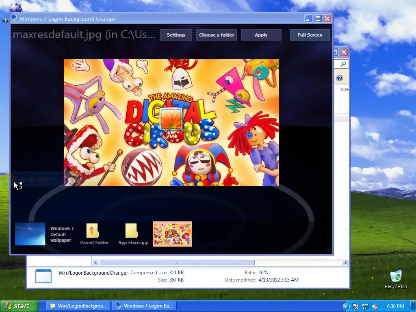This screenshot has width=416, height=312.
Task: Open the help icon in Explorer window
Action: coord(340,78)
